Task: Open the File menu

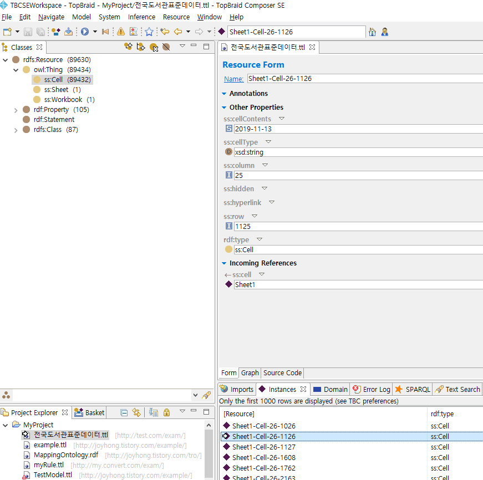Action: click(7, 17)
